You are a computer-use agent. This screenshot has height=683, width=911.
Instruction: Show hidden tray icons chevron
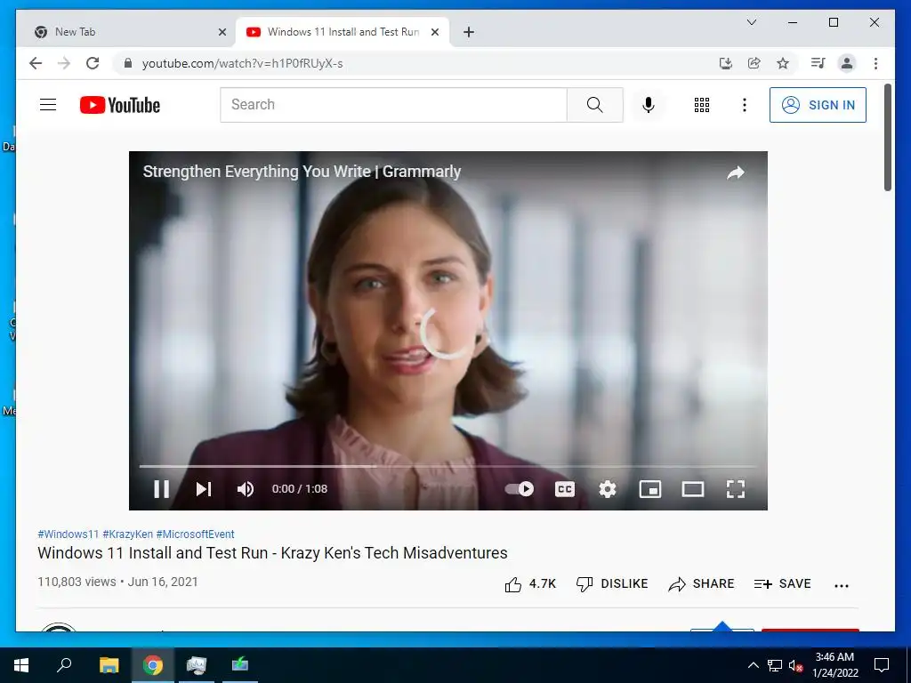pyautogui.click(x=753, y=665)
